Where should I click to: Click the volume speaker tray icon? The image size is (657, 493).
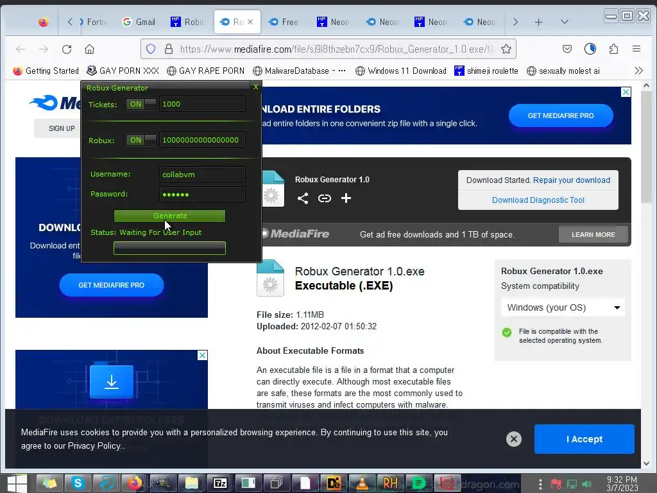tap(586, 484)
